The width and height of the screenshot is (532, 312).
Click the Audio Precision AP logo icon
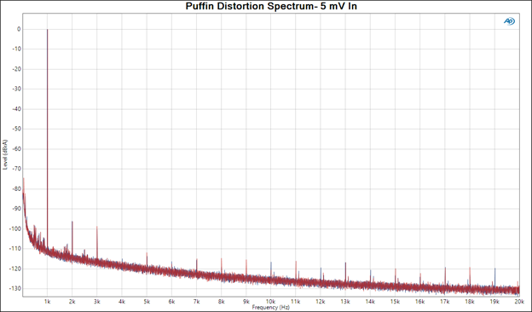(x=509, y=21)
